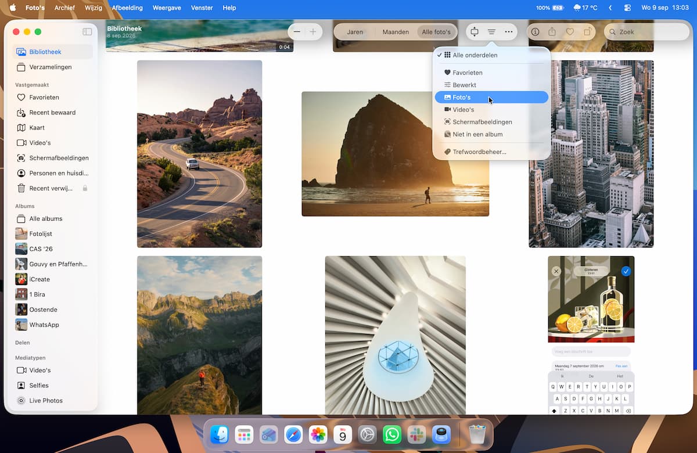Open Kaart in the sidebar
697x453 pixels.
coord(53,128)
